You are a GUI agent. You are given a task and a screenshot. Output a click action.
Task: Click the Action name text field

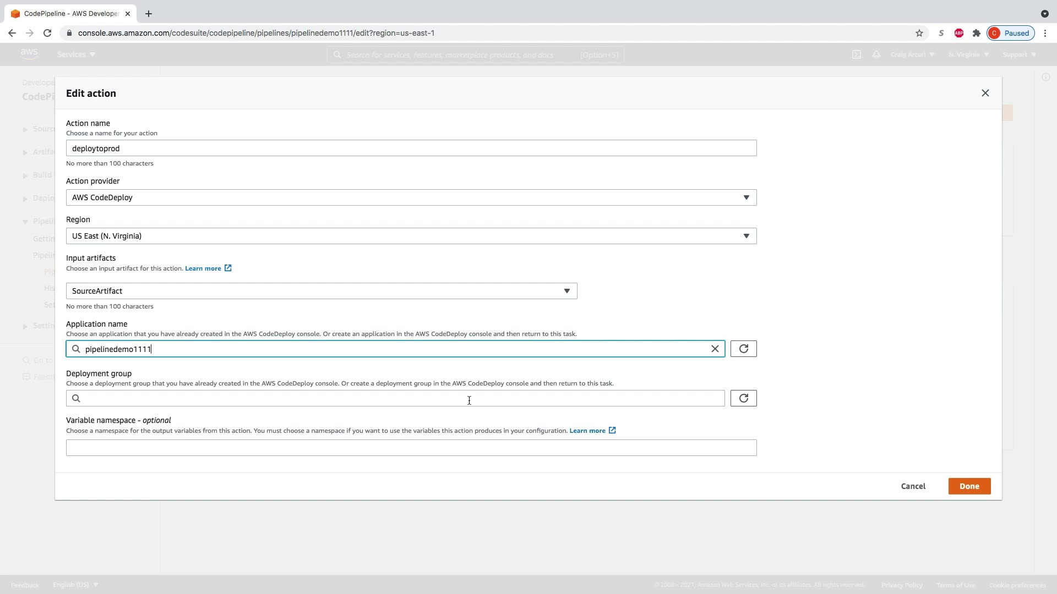411,148
